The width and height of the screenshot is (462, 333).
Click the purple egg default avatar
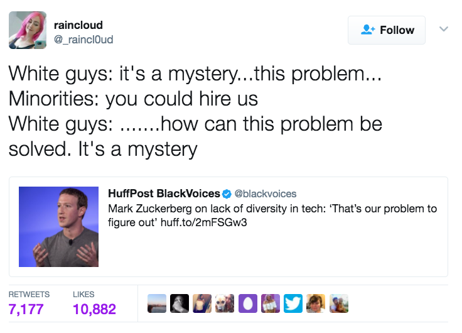[248, 303]
